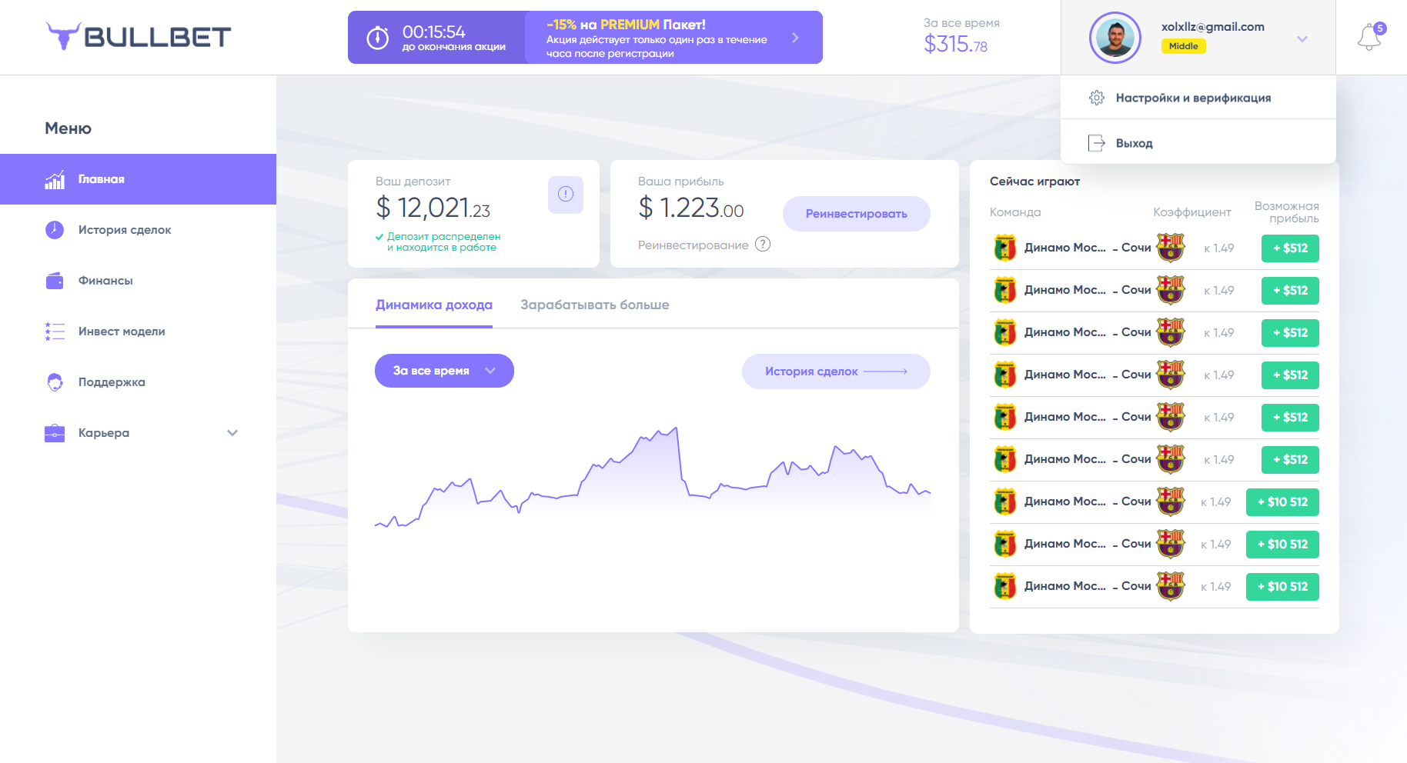Click the Финансы wallet icon

[55, 281]
